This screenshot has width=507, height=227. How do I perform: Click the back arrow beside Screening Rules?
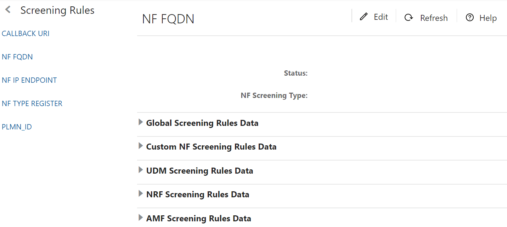[x=7, y=10]
